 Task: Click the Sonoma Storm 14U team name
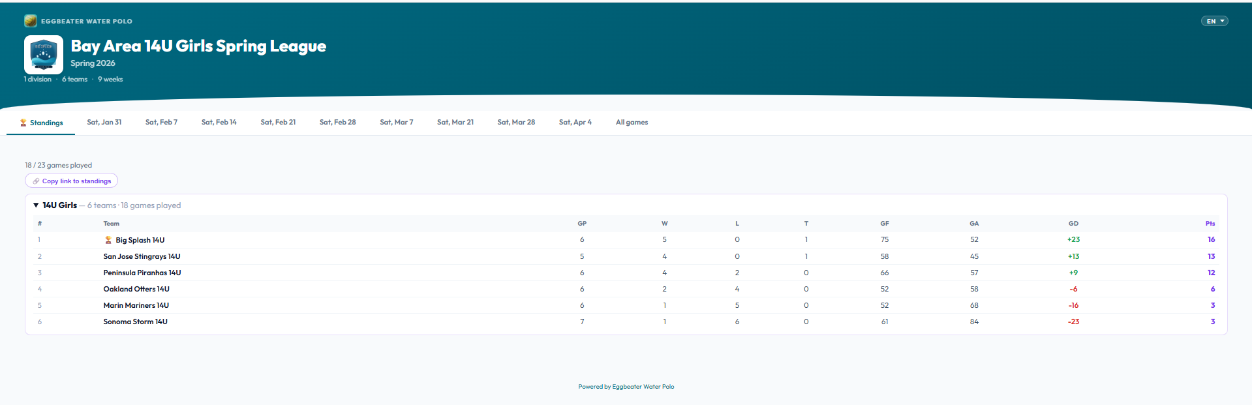point(135,322)
